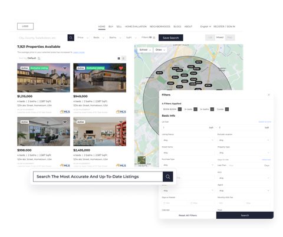
Task: Open the HOME nav tab
Action: 101,27
